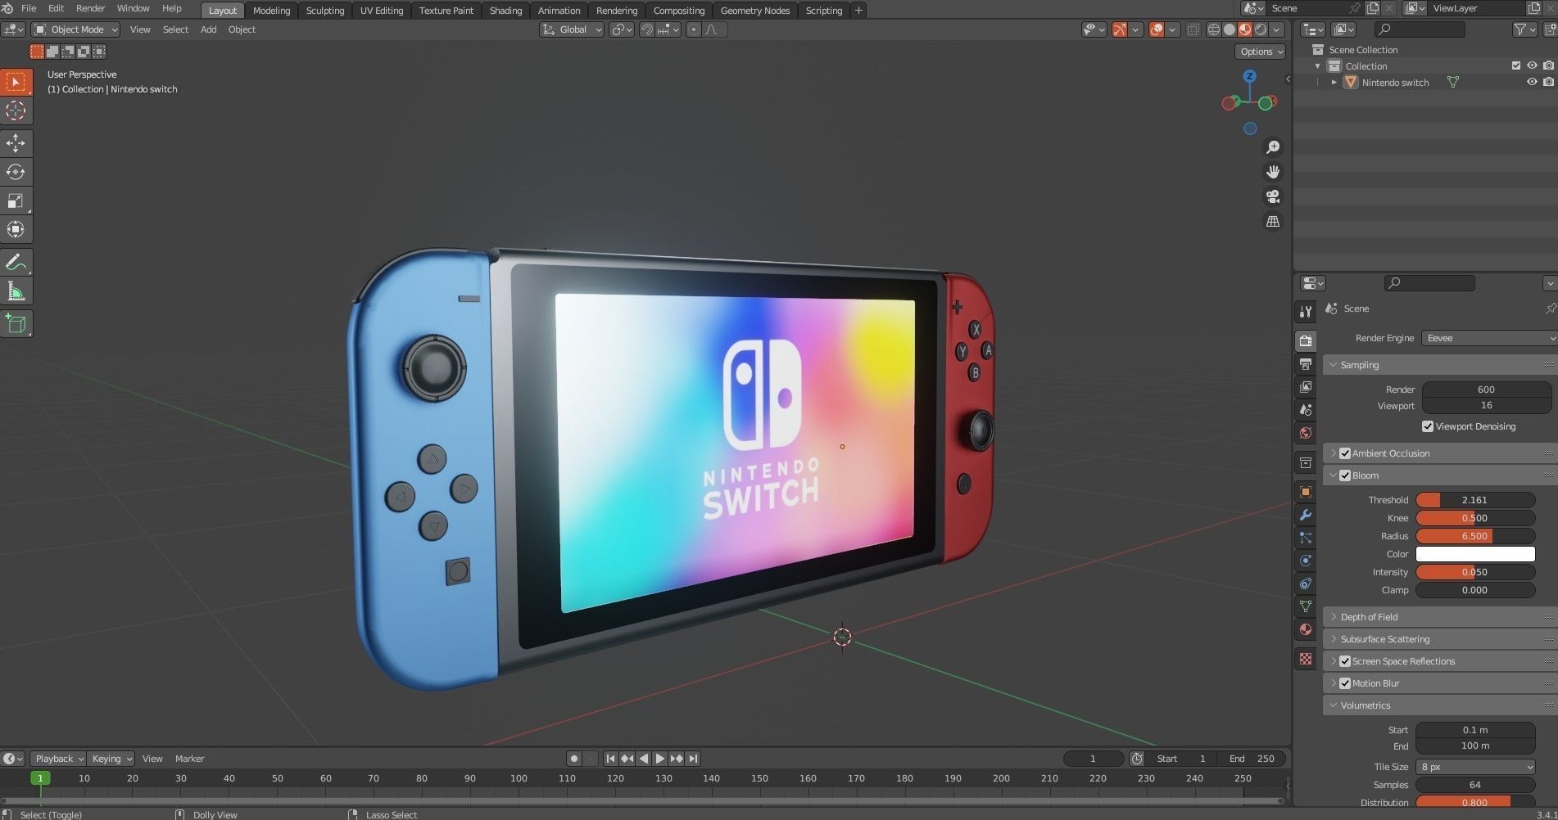Open the Physics properties tab
Screen dimensions: 1558x820
click(1306, 561)
